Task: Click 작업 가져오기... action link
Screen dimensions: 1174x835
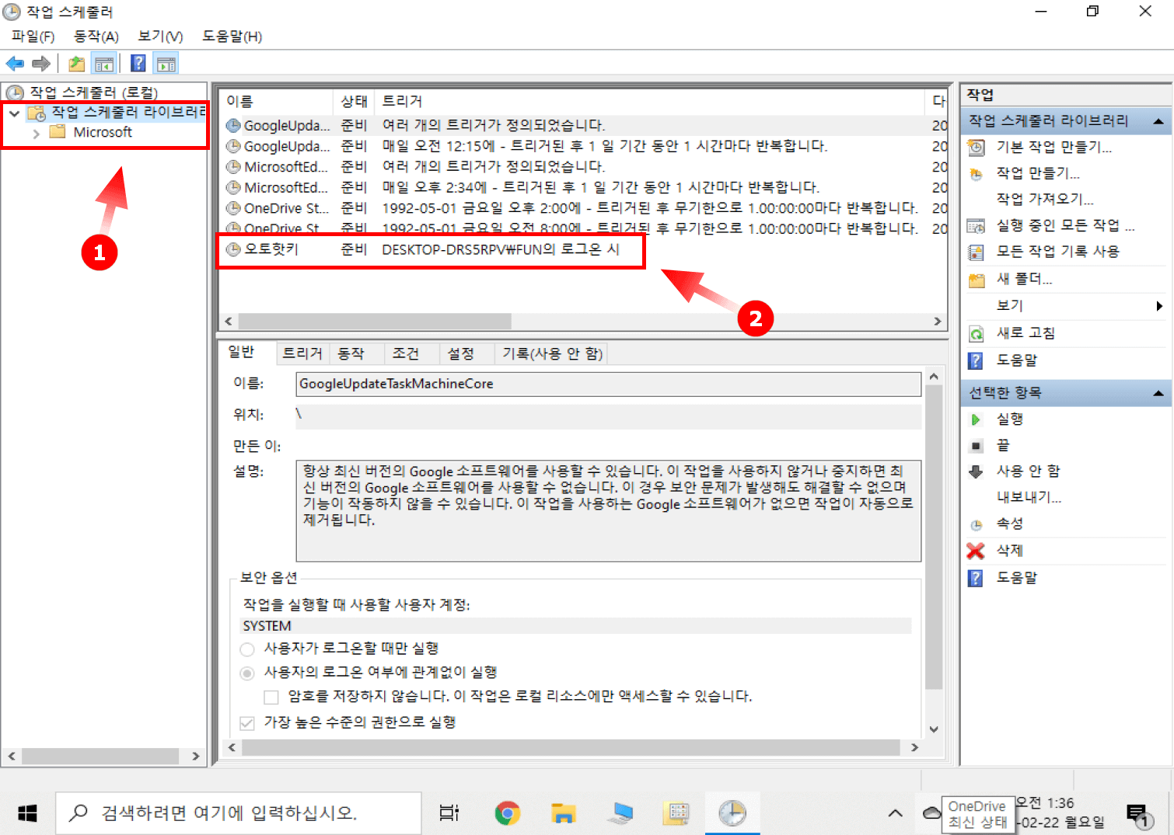Action: (1044, 199)
